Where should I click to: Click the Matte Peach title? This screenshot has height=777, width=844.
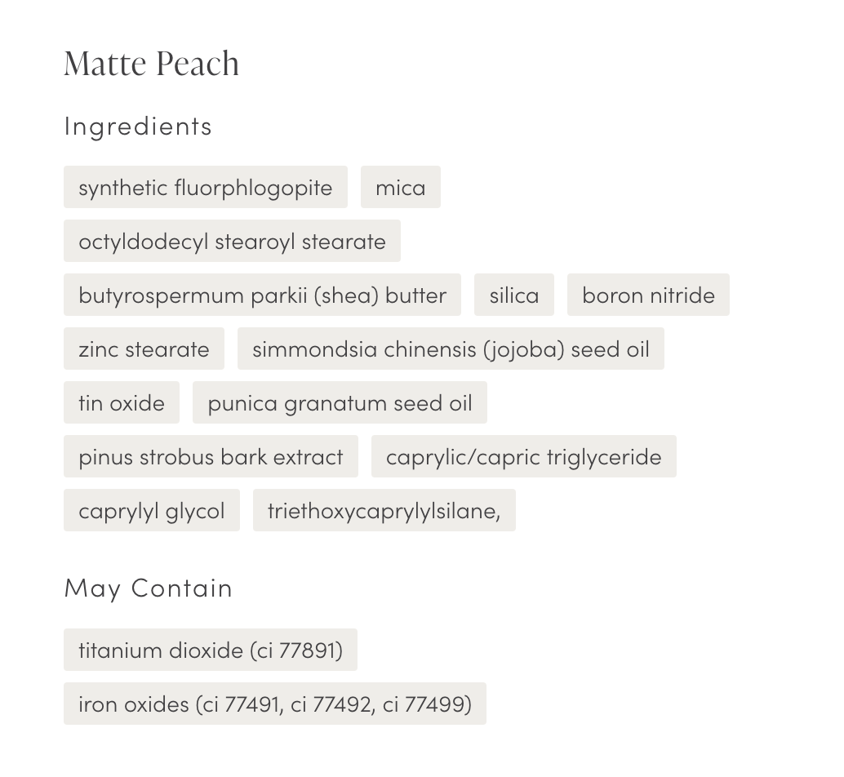pyautogui.click(x=152, y=64)
